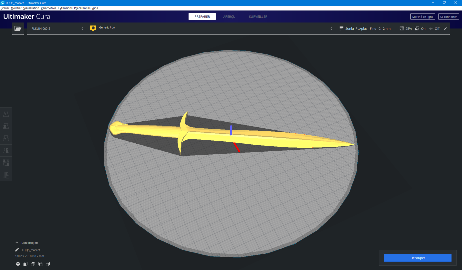The height and width of the screenshot is (270, 462).
Task: Switch to the APERÇU tab
Action: 229,16
